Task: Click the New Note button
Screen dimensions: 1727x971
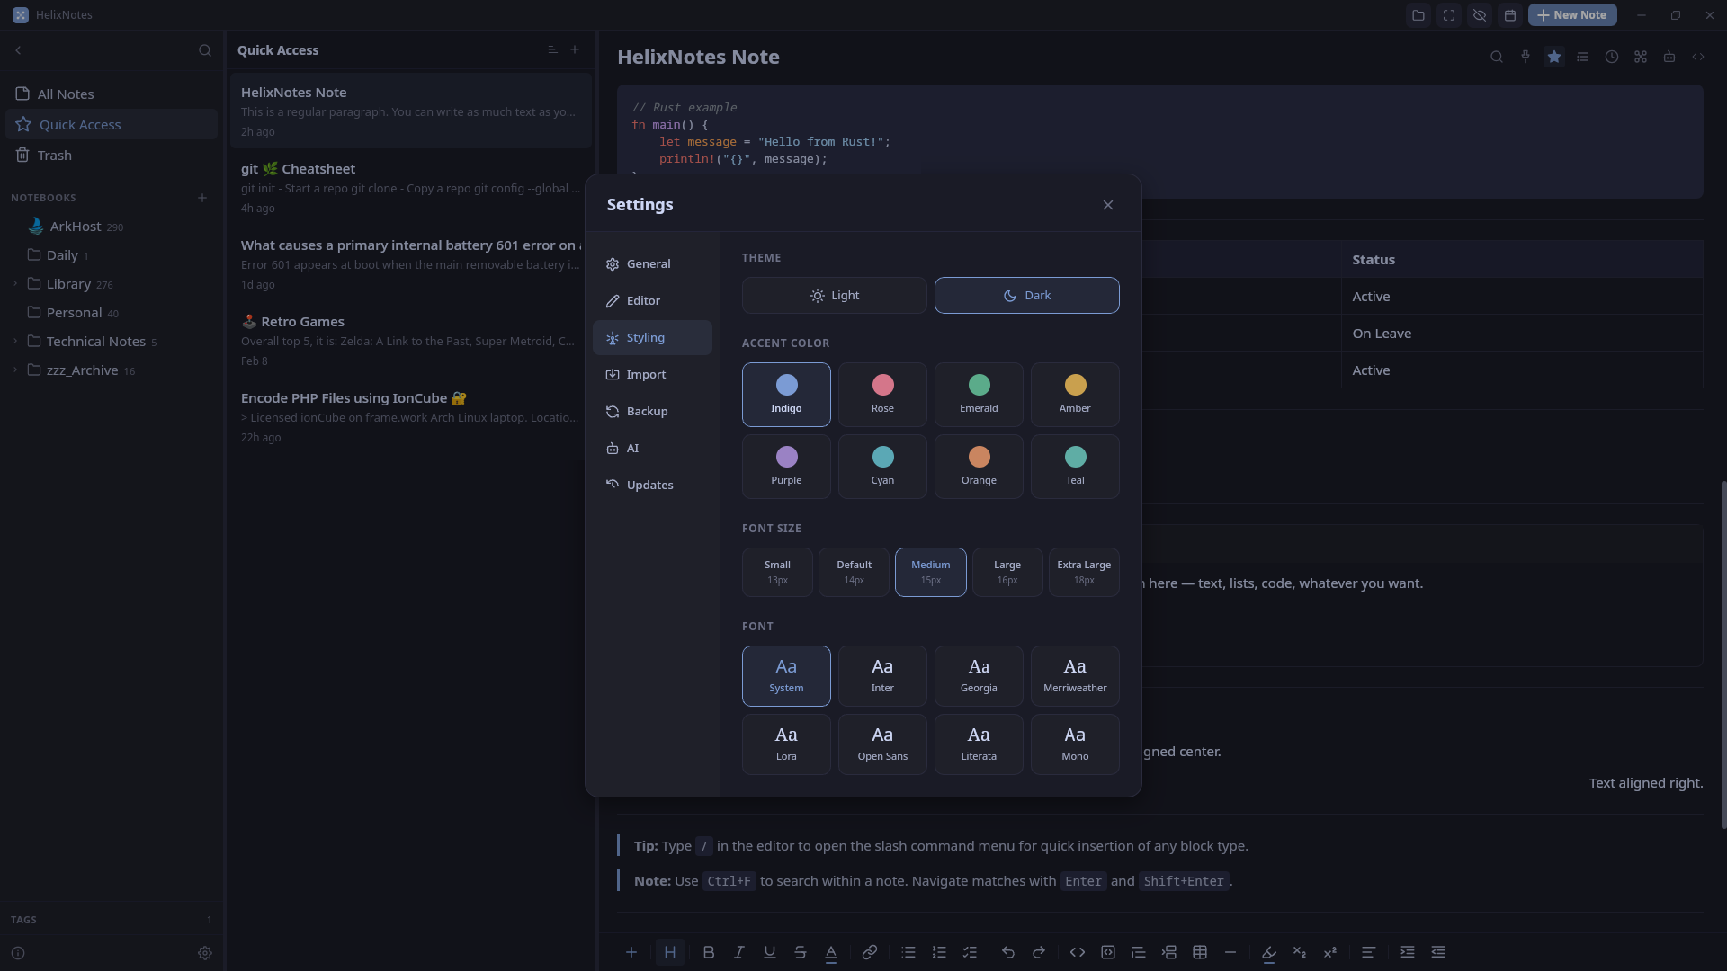Action: coord(1572,14)
